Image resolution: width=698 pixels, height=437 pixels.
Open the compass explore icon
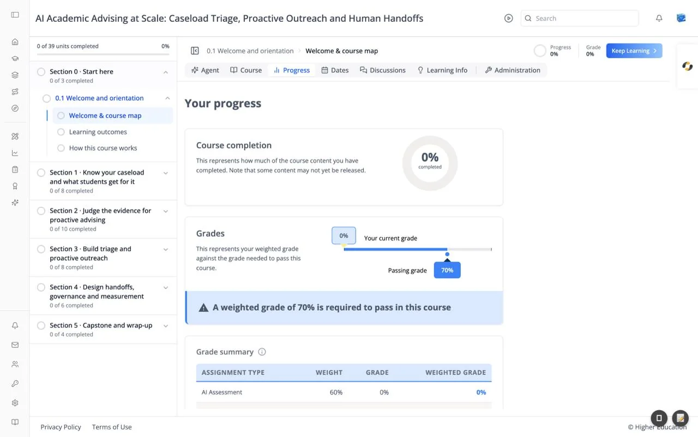pos(15,108)
